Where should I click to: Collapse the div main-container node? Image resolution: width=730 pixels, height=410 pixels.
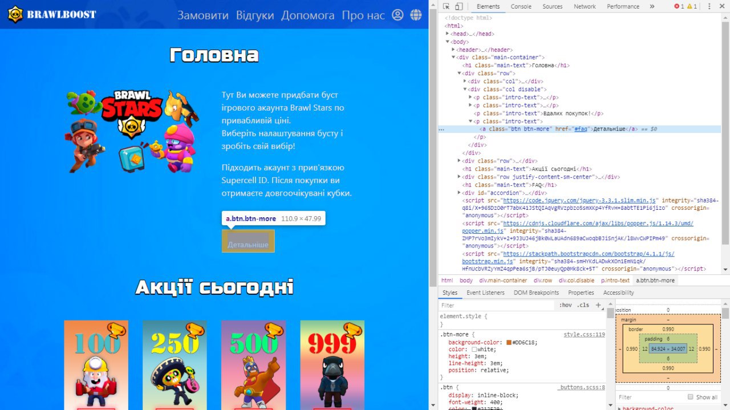(453, 57)
